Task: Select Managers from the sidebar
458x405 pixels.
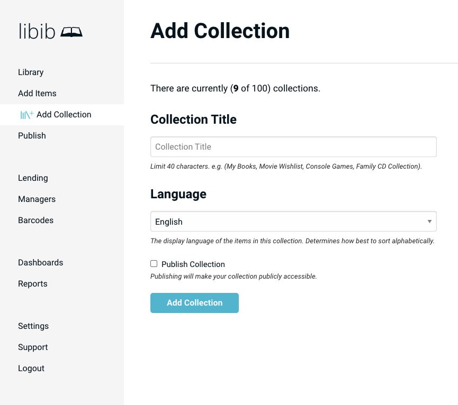Action: point(37,199)
